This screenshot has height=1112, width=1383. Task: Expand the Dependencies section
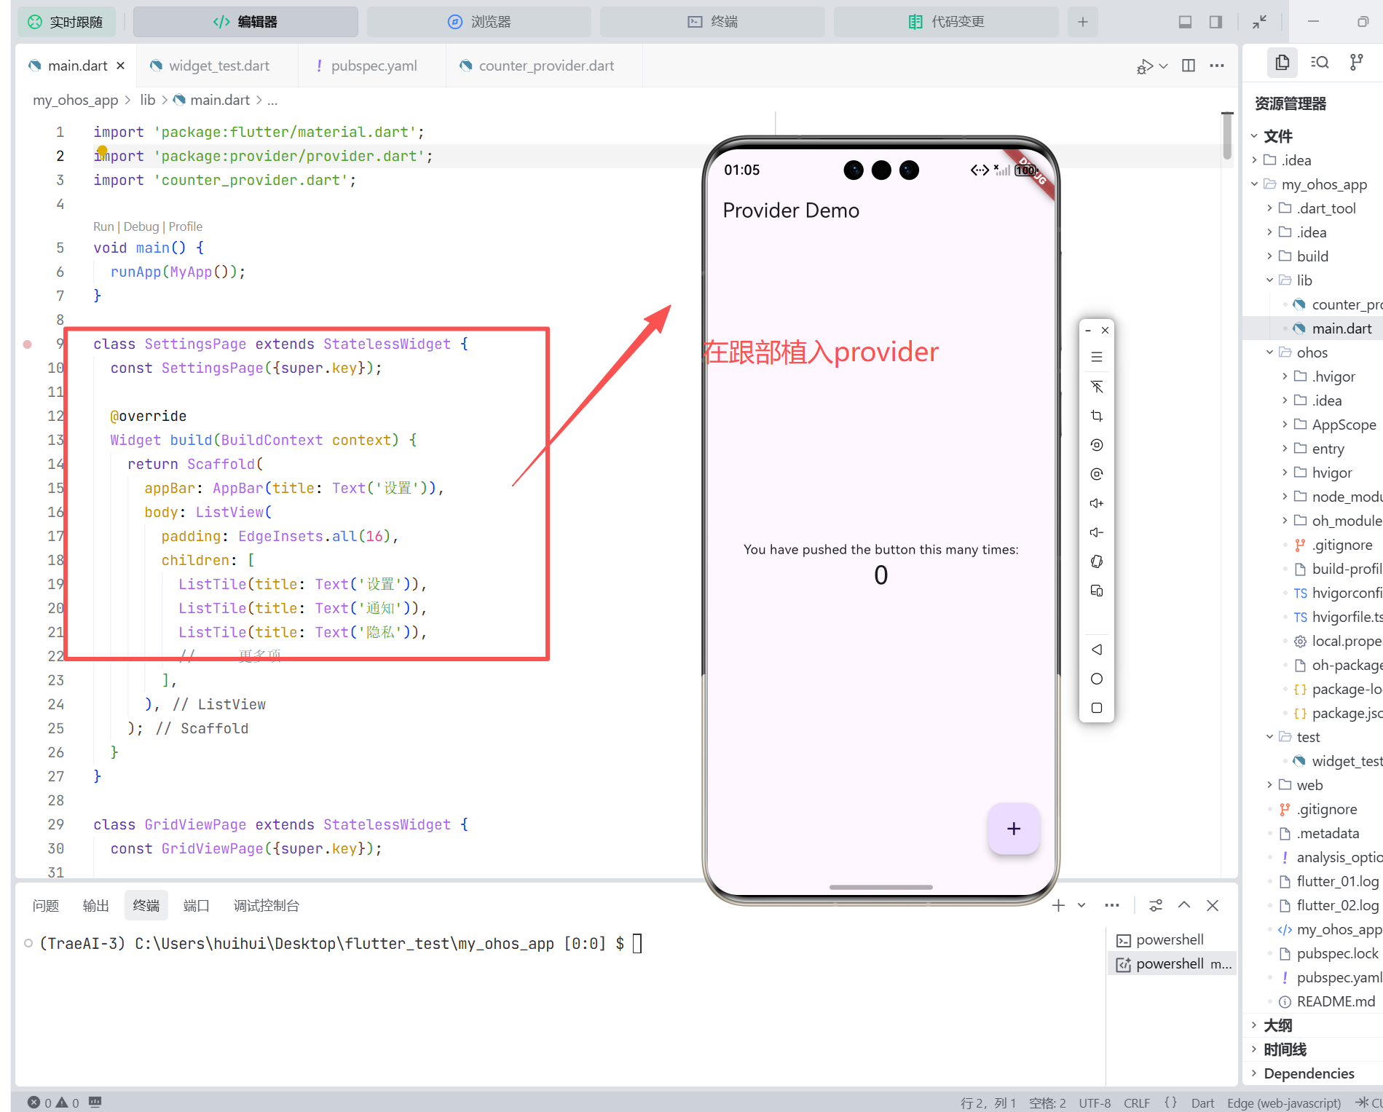point(1309,1073)
